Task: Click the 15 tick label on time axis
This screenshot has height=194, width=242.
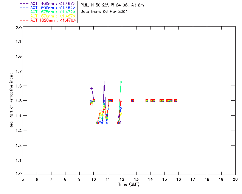Action: 164,179
